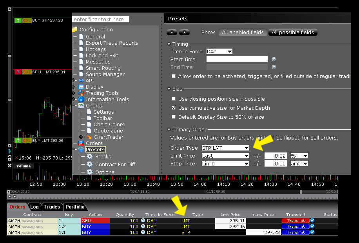Select Contract For Diff preset
The height and width of the screenshot is (243, 359).
coord(115,164)
